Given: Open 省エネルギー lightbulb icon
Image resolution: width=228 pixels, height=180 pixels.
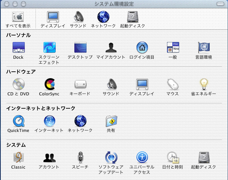Looking at the screenshot, I should (x=204, y=84).
